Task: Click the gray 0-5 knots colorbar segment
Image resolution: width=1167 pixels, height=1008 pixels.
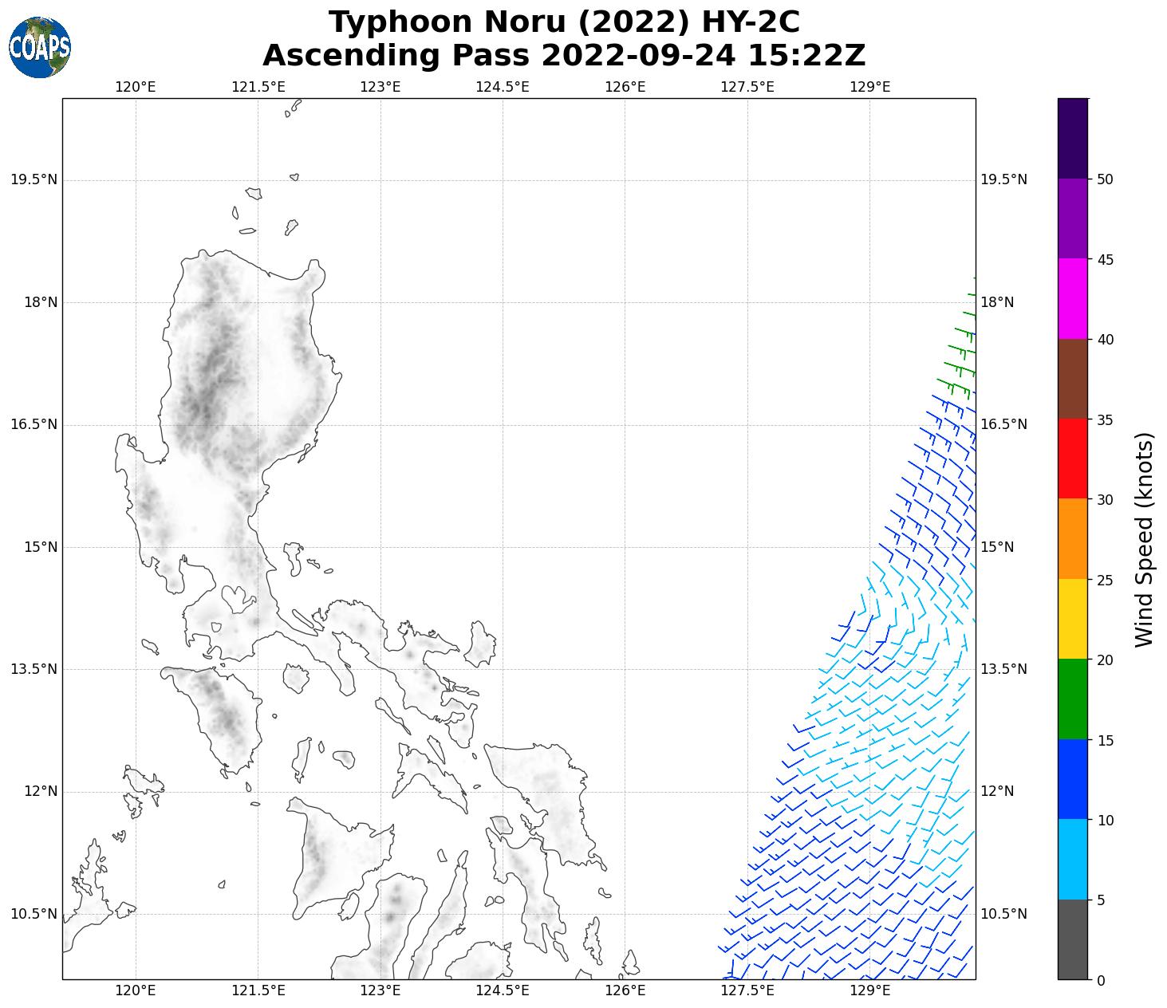Action: click(x=1072, y=939)
